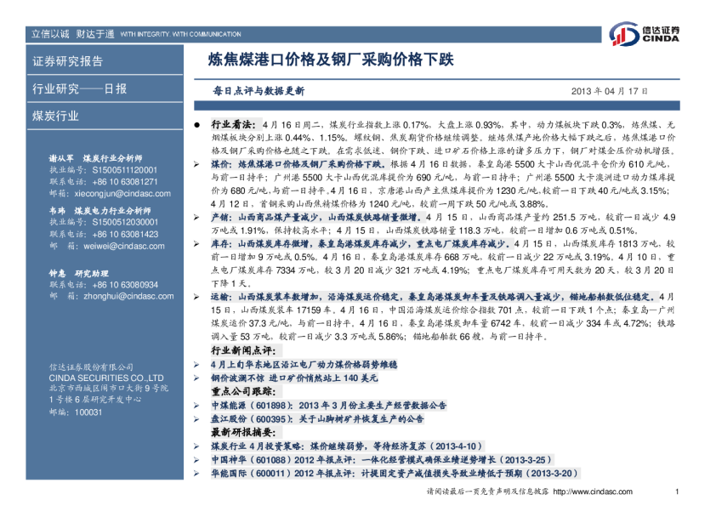Open email link zhonghui@cindasc.com

(116, 296)
